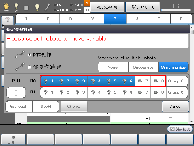Open the wrench maintenance icon
The image size is (194, 146).
coord(47,7)
